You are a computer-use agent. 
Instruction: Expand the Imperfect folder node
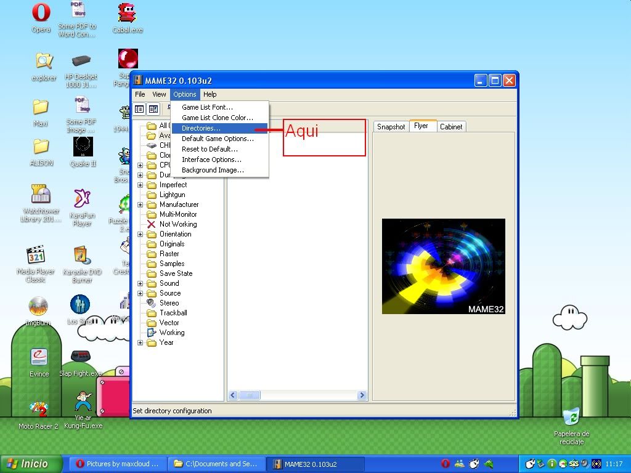point(140,185)
